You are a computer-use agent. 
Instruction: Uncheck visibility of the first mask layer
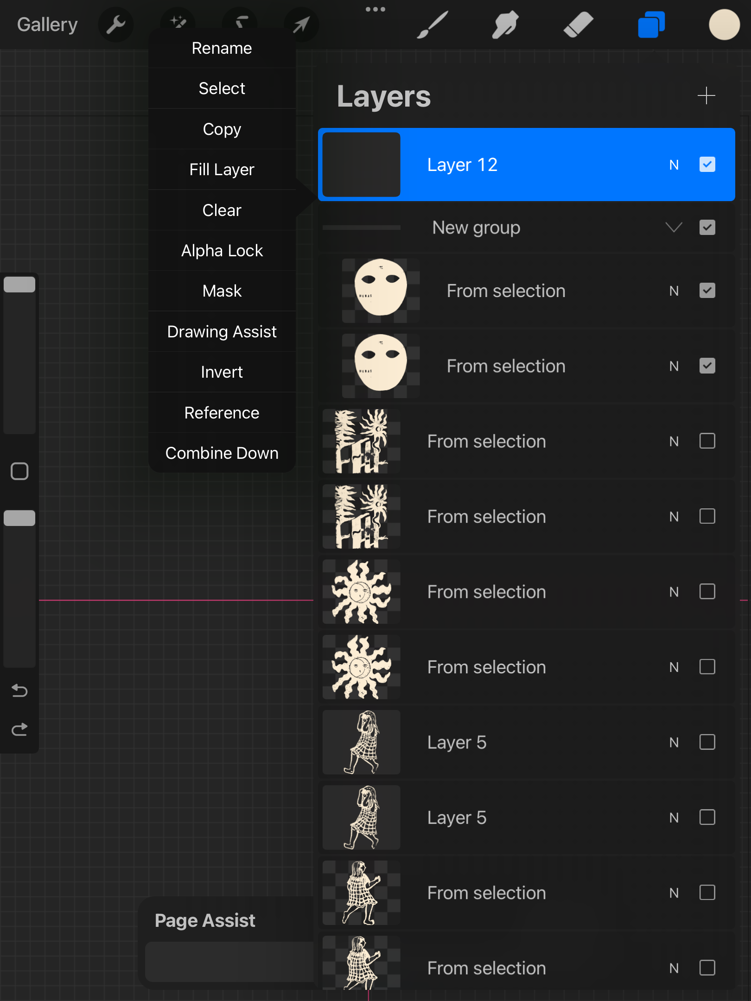707,291
